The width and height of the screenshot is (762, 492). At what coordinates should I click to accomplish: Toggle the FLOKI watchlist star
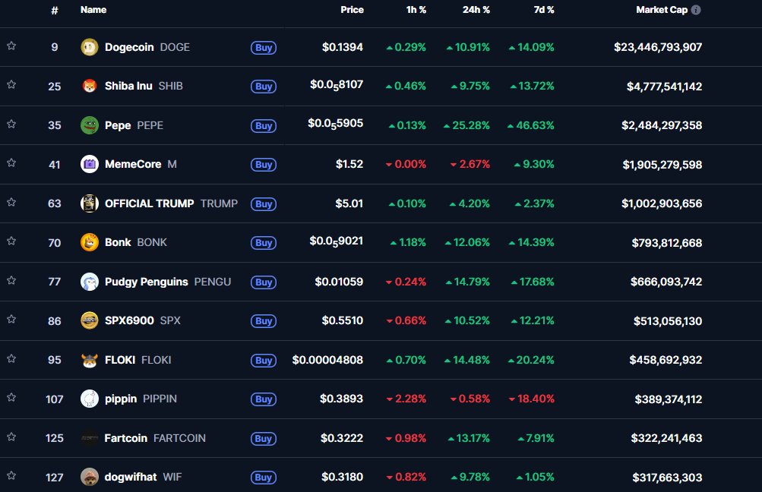[11, 358]
